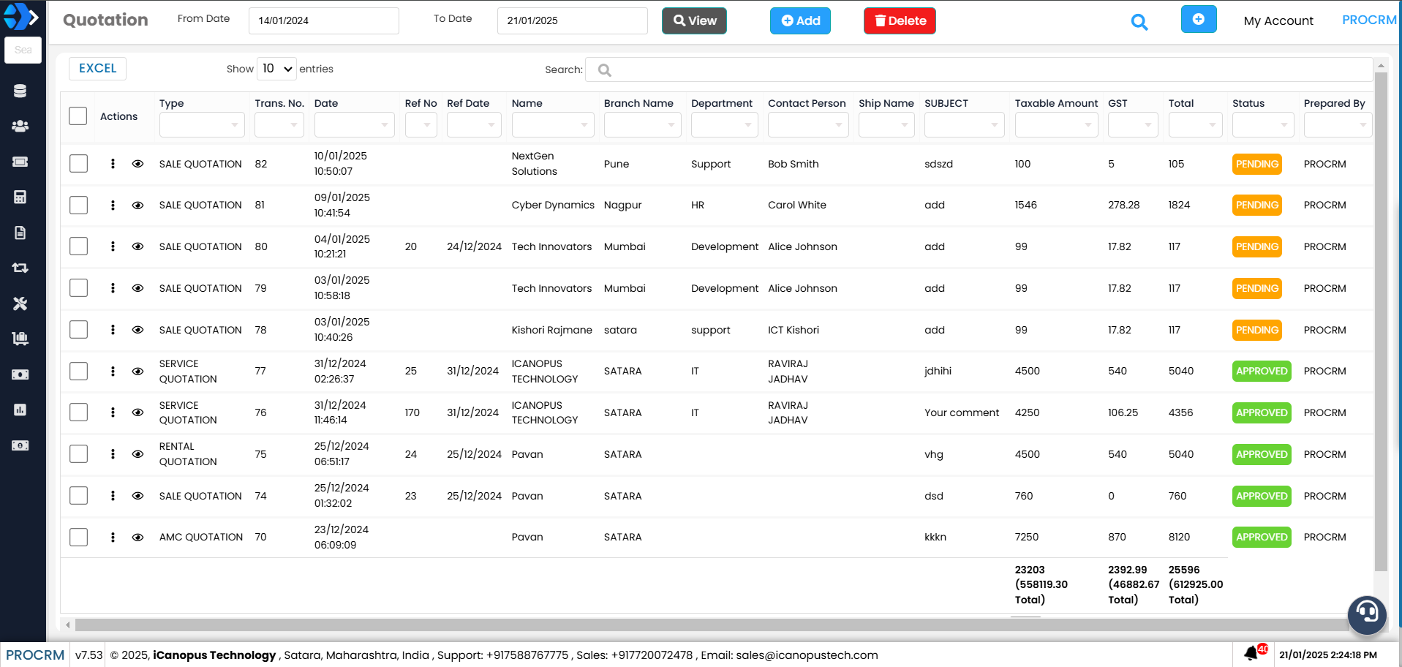Open the Type column filter dropdown
The image size is (1402, 667).
tap(202, 125)
